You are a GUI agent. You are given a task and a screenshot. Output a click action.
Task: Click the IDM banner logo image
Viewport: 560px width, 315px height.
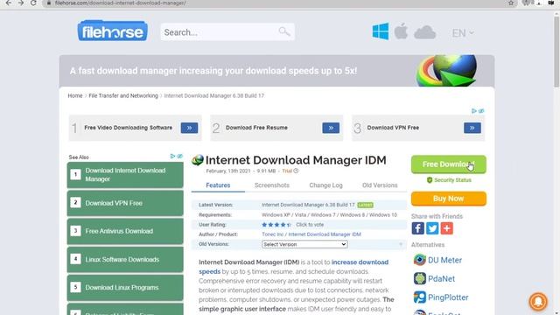click(446, 70)
